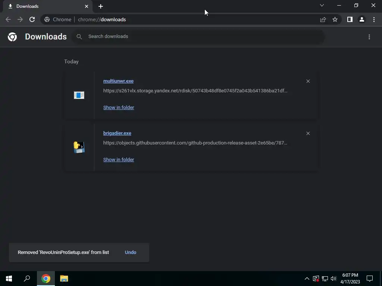The width and height of the screenshot is (382, 286).
Task: Click the yandex.net source URL text
Action: click(195, 91)
